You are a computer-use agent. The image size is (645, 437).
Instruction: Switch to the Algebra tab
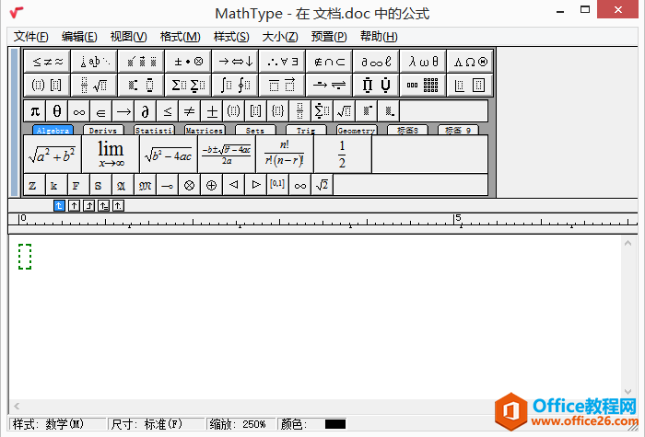click(x=53, y=131)
